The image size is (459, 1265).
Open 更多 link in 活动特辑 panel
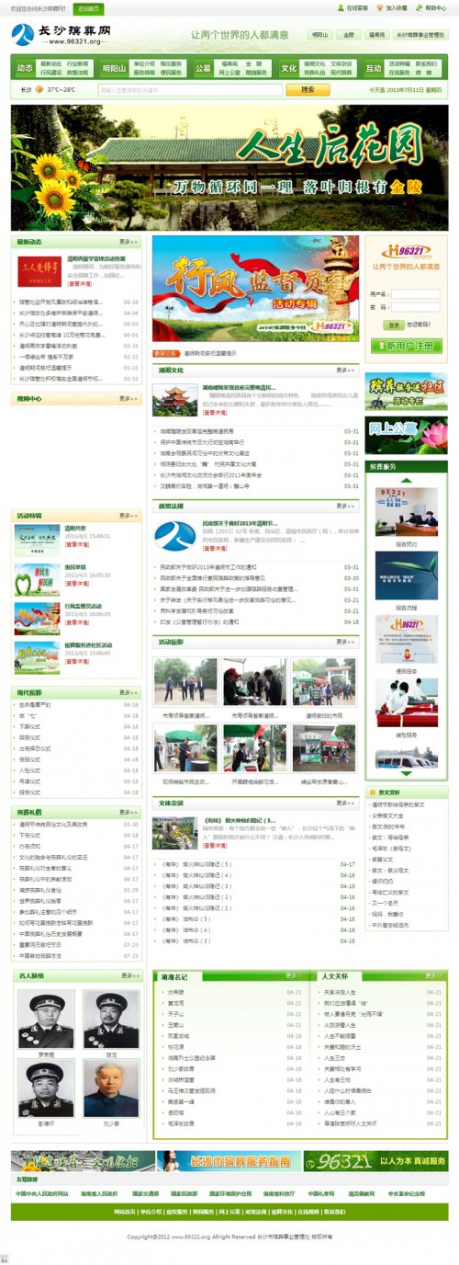[x=129, y=516]
